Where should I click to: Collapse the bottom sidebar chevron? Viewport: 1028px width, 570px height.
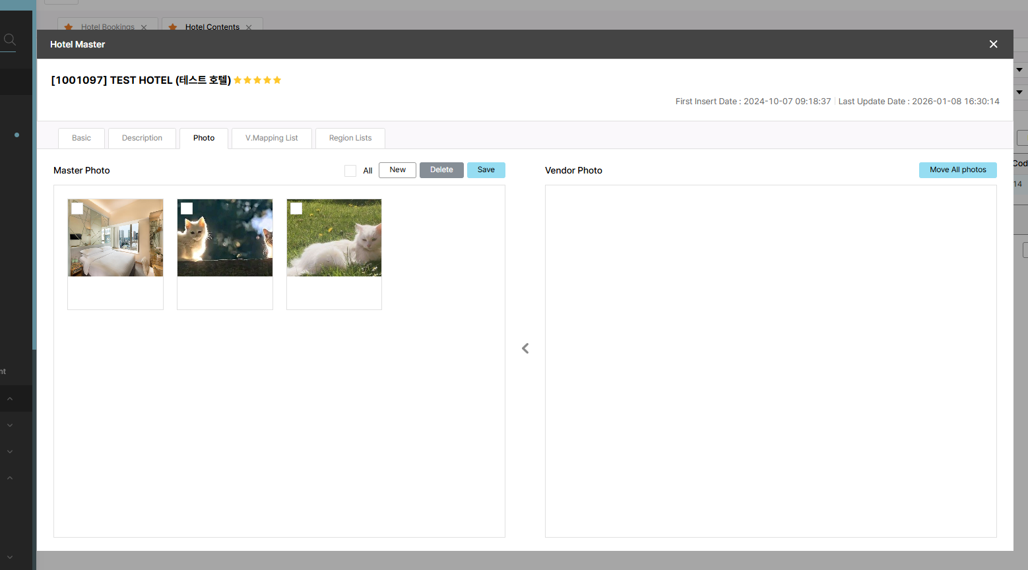coord(10,557)
